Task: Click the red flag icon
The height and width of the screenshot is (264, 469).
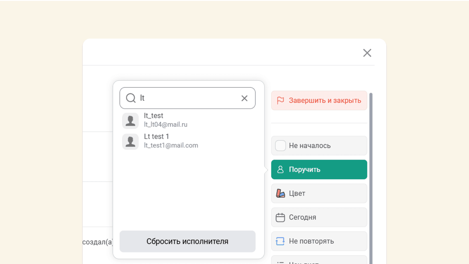Action: [280, 101]
